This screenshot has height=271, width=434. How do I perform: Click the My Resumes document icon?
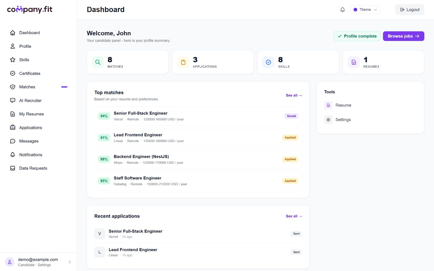pos(13,114)
